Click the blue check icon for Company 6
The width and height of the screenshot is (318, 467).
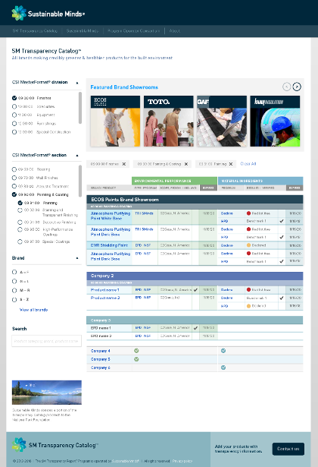click(223, 368)
